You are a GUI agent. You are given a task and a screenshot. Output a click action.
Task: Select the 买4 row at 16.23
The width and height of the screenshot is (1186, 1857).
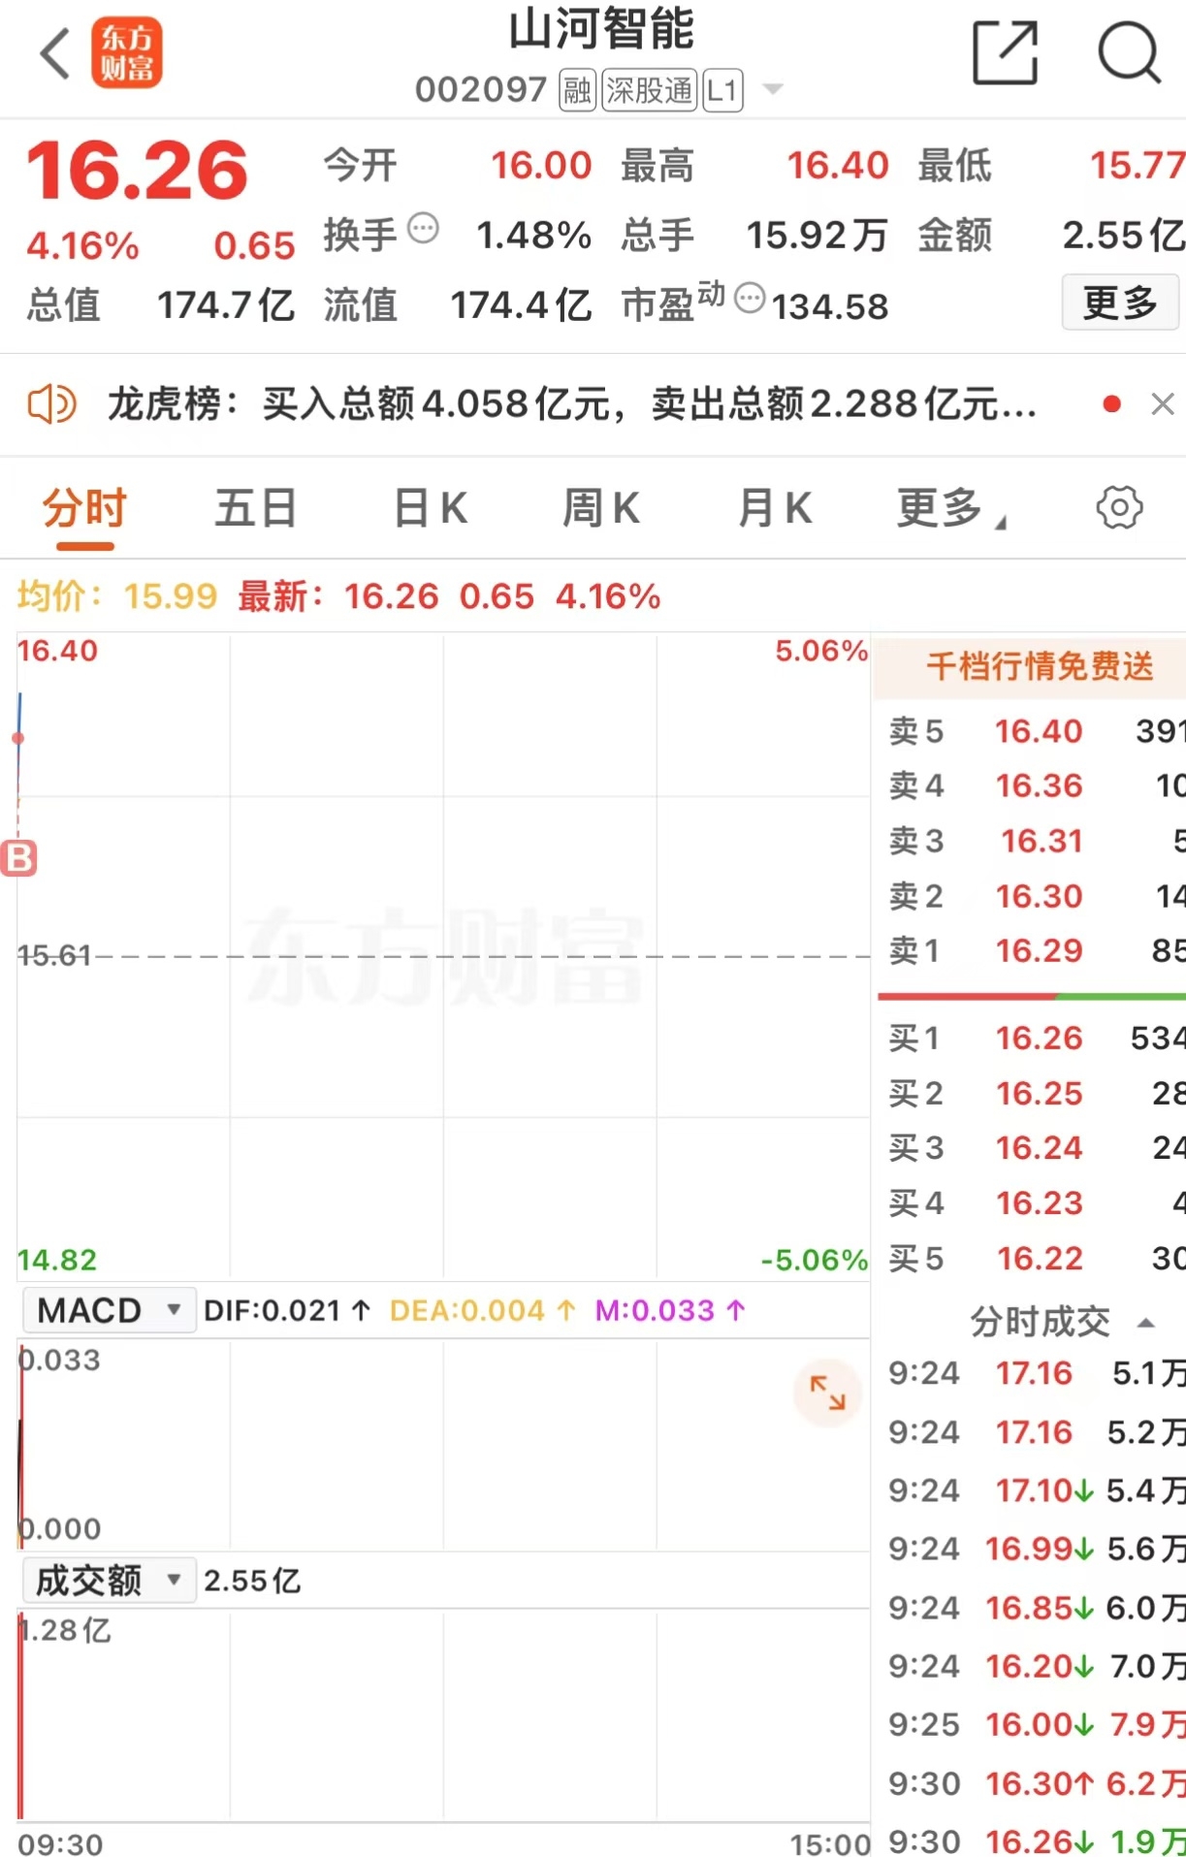[1030, 1203]
